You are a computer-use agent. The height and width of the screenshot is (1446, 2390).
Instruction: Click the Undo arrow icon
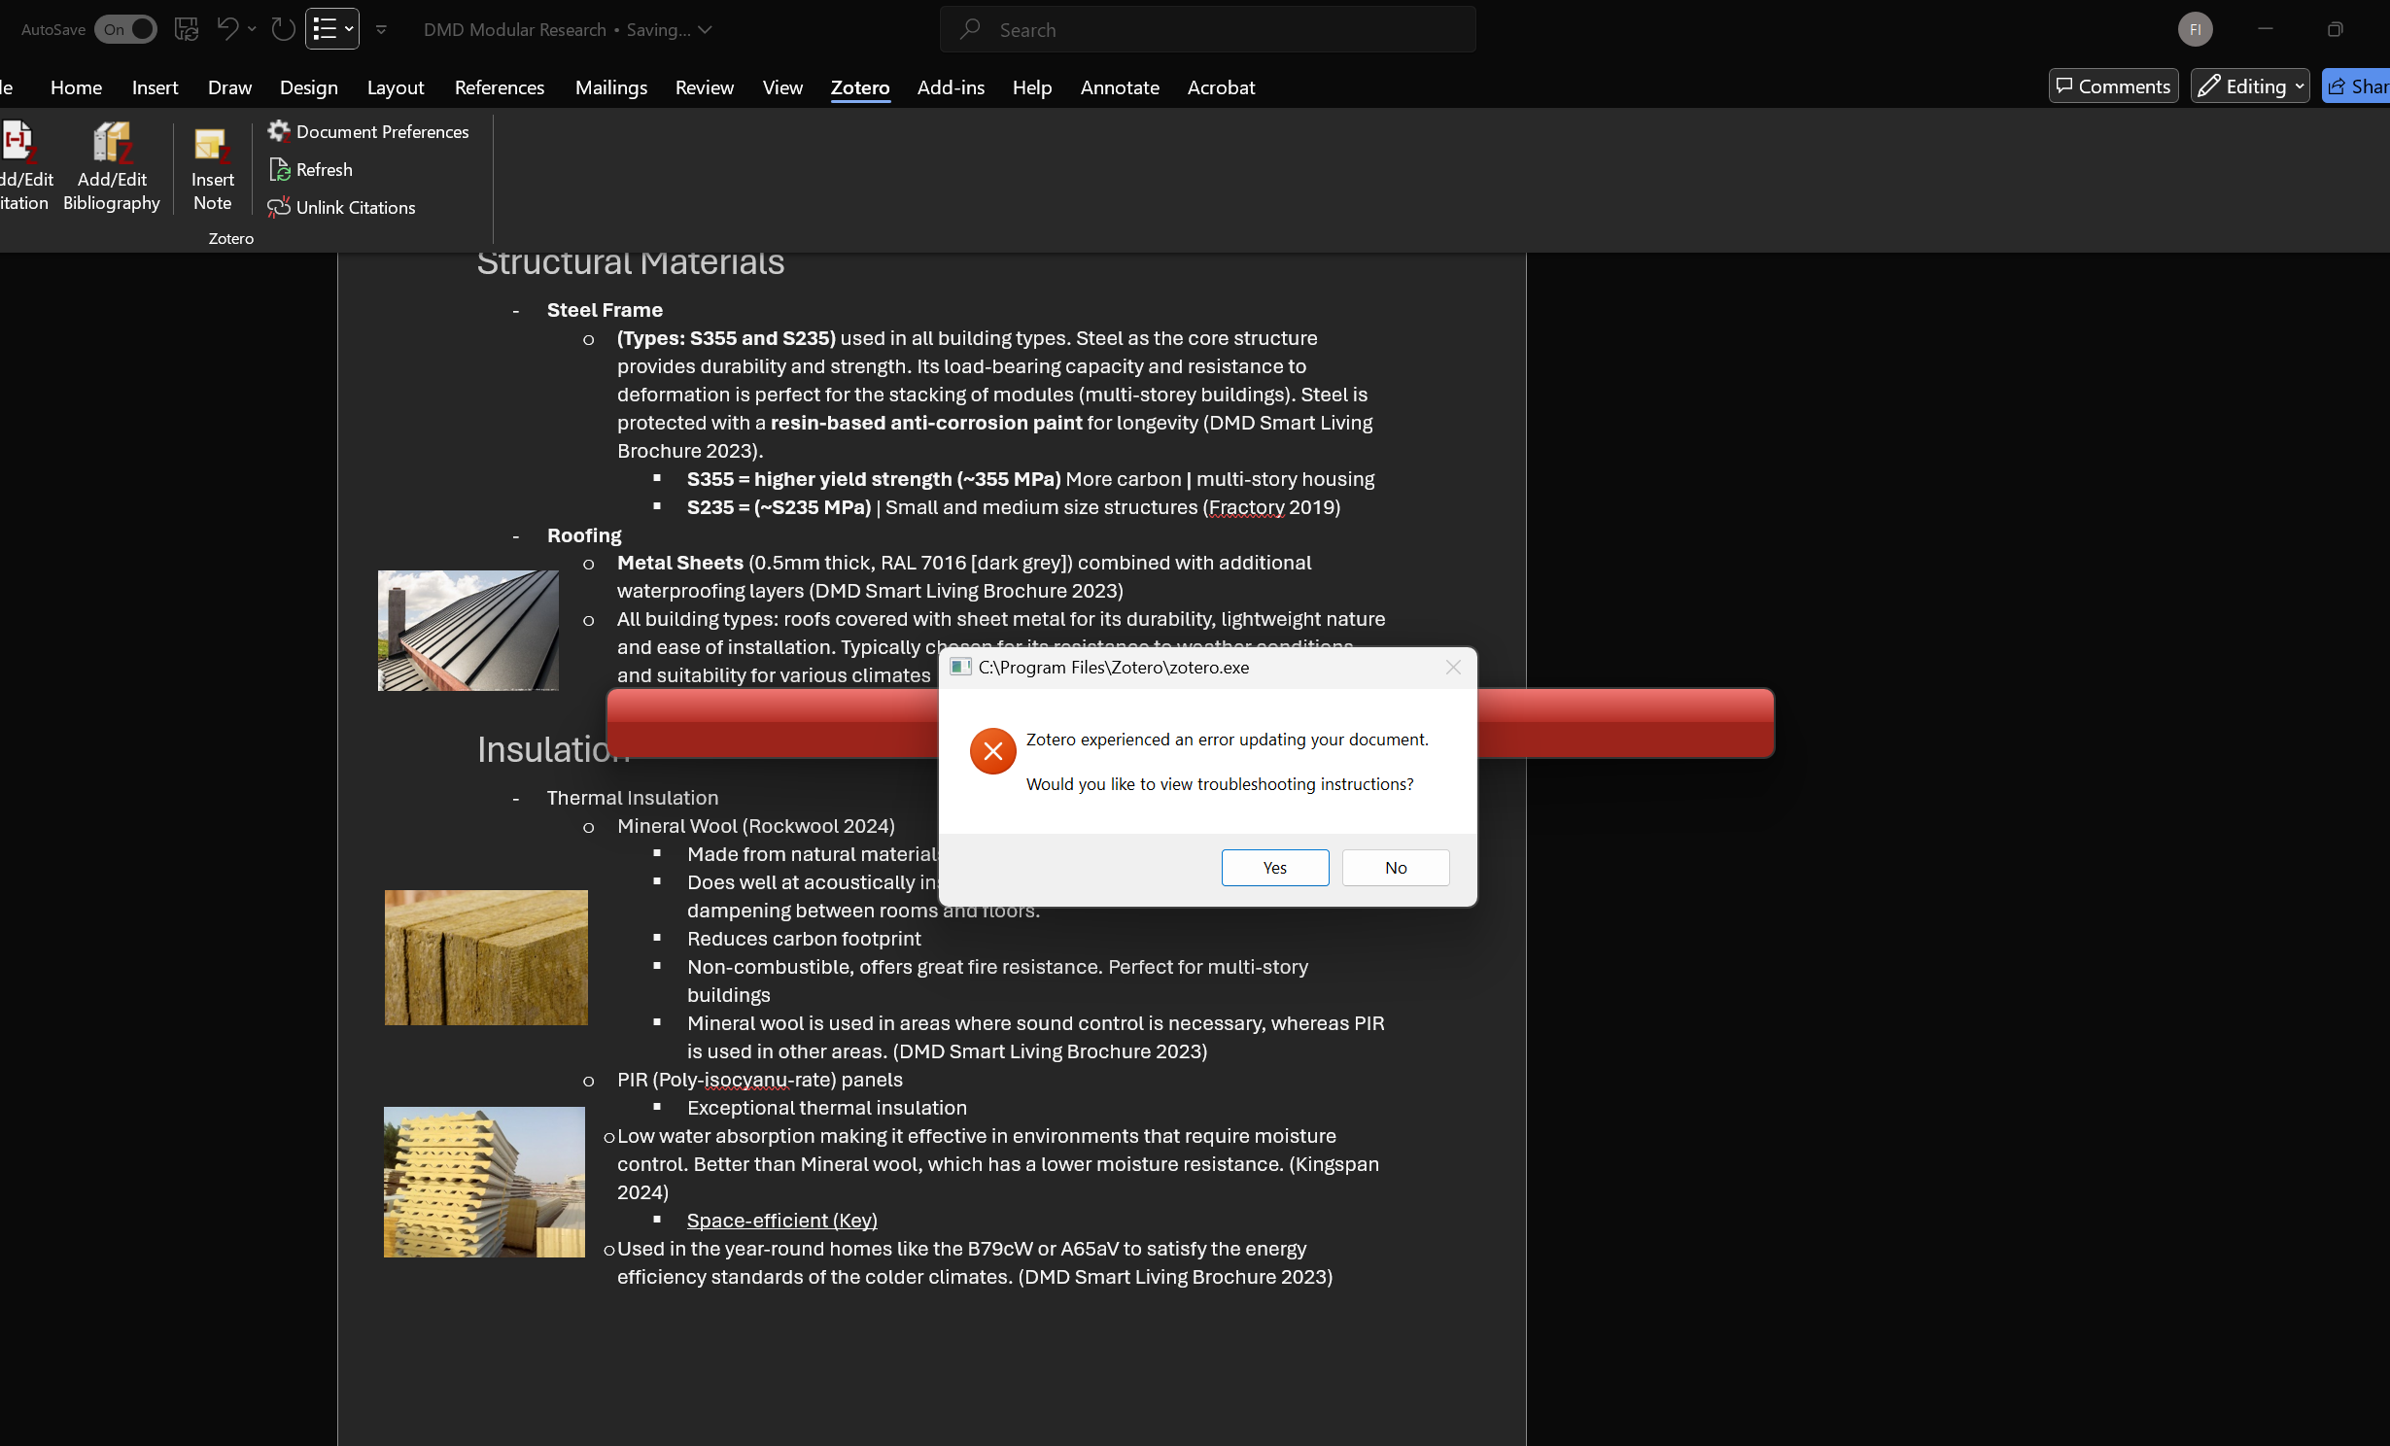tap(227, 29)
